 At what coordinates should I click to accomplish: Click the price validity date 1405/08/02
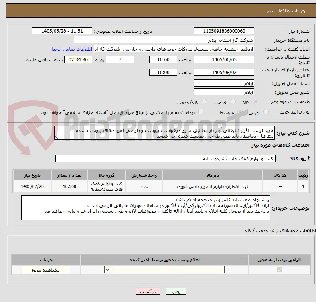[224, 72]
